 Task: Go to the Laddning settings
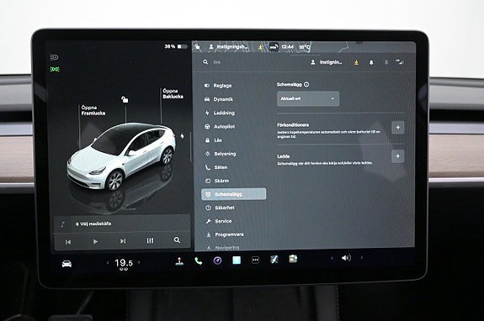coord(220,113)
